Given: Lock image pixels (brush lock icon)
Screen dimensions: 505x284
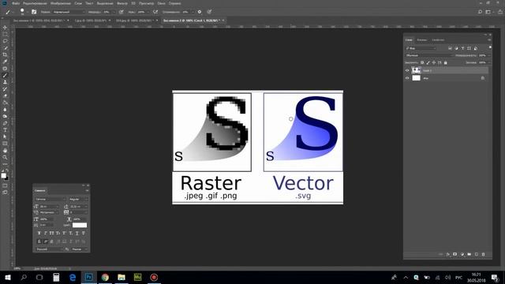Looking at the screenshot, I should click(x=428, y=62).
